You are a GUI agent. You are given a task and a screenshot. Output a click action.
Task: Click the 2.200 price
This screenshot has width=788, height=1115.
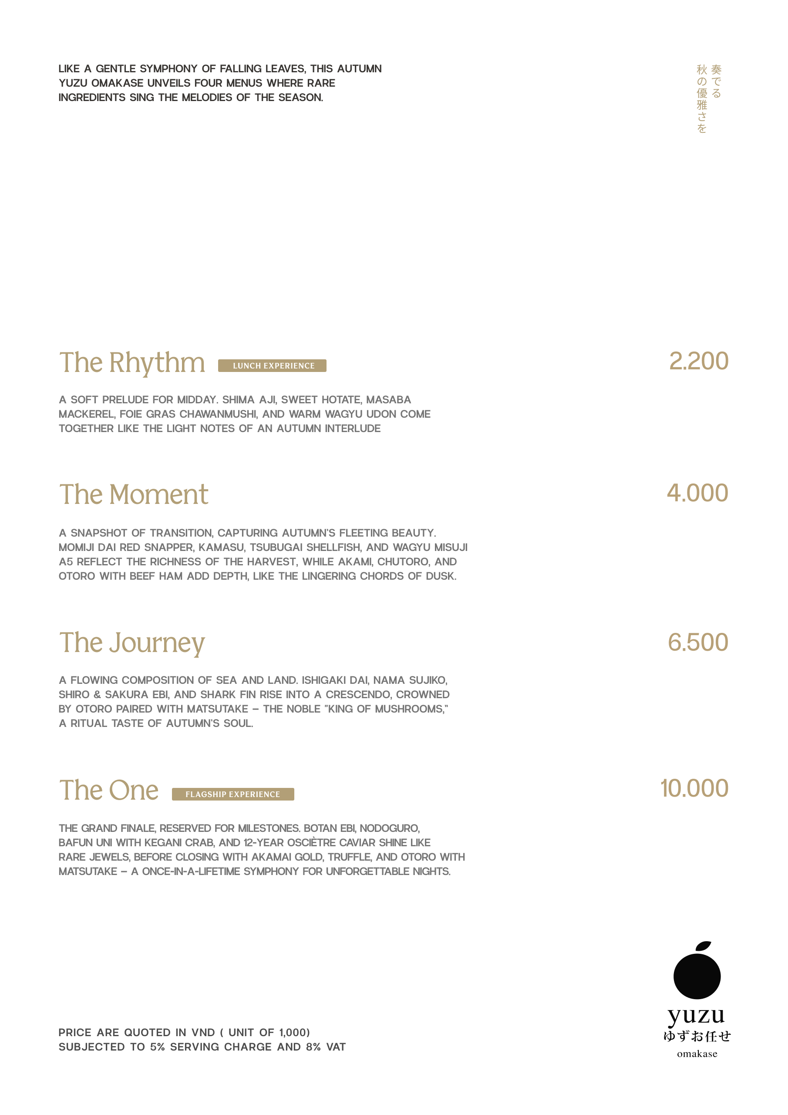698,362
